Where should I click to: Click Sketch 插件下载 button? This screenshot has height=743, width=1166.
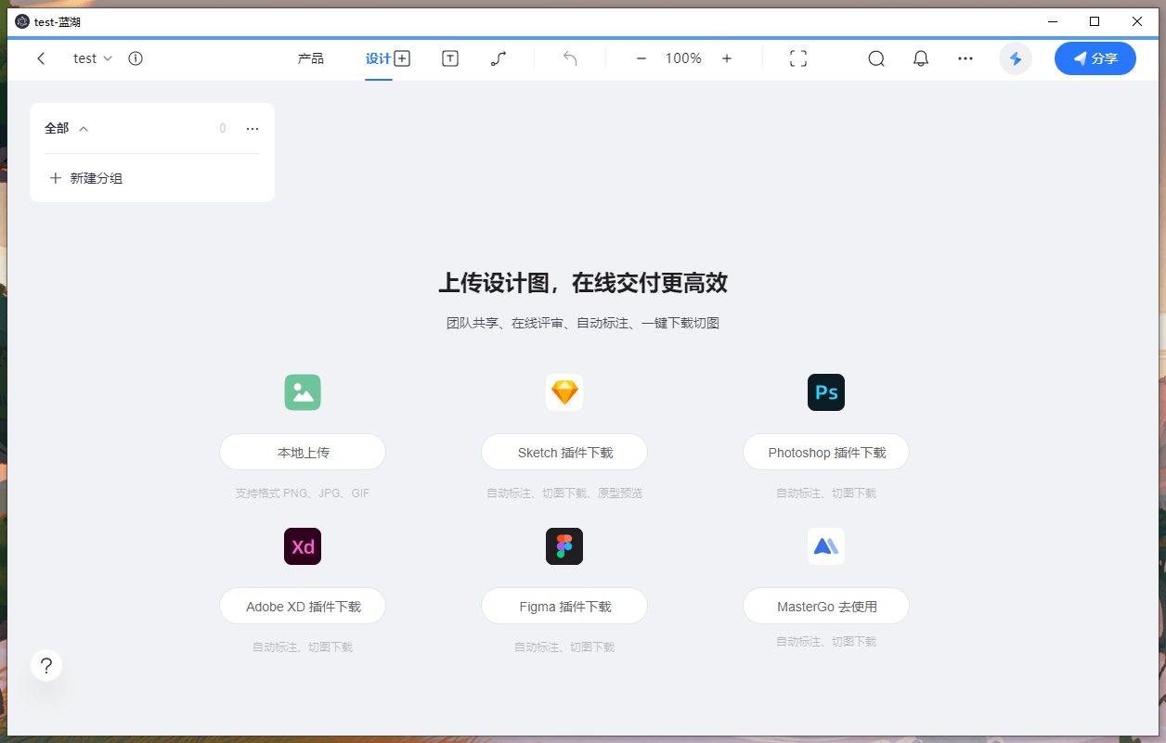[x=564, y=453]
